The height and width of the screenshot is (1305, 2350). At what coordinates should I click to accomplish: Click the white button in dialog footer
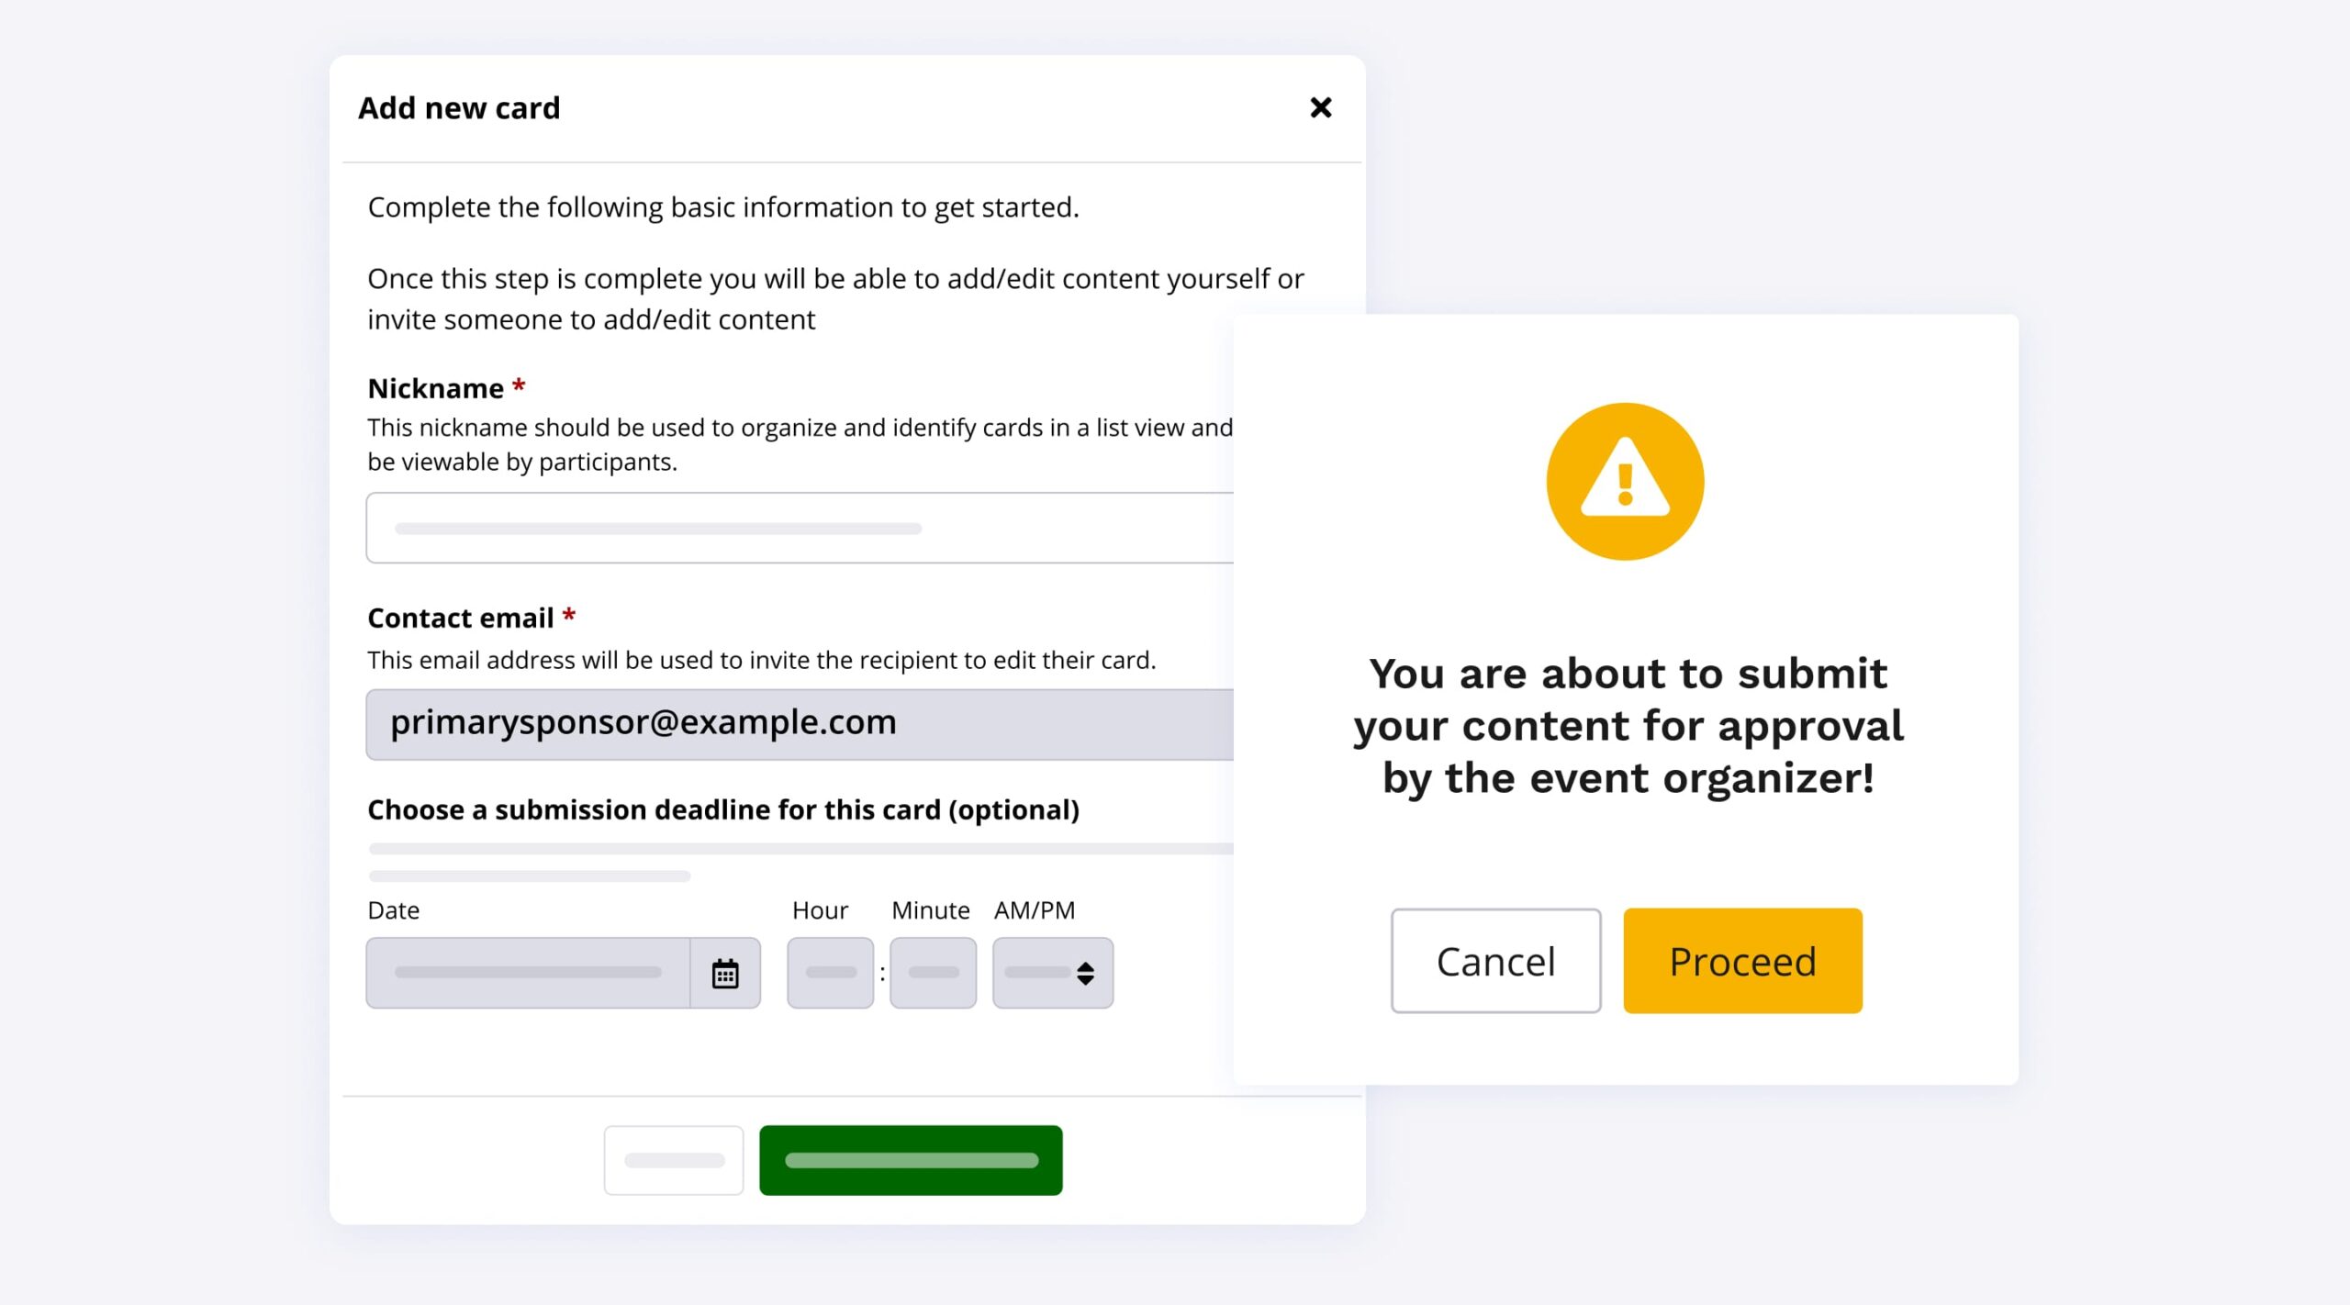click(x=674, y=1160)
